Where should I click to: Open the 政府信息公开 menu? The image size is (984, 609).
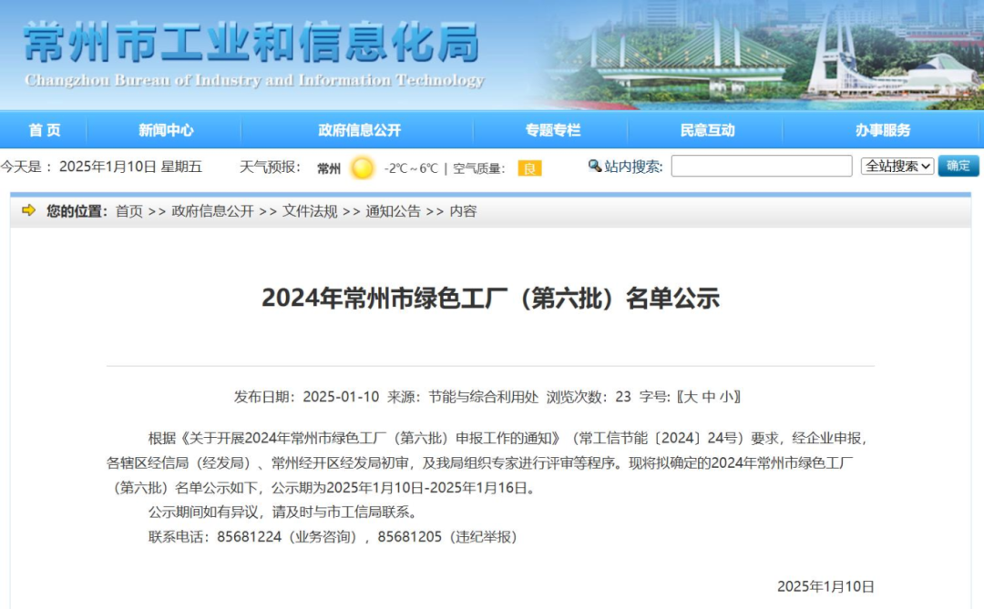359,130
